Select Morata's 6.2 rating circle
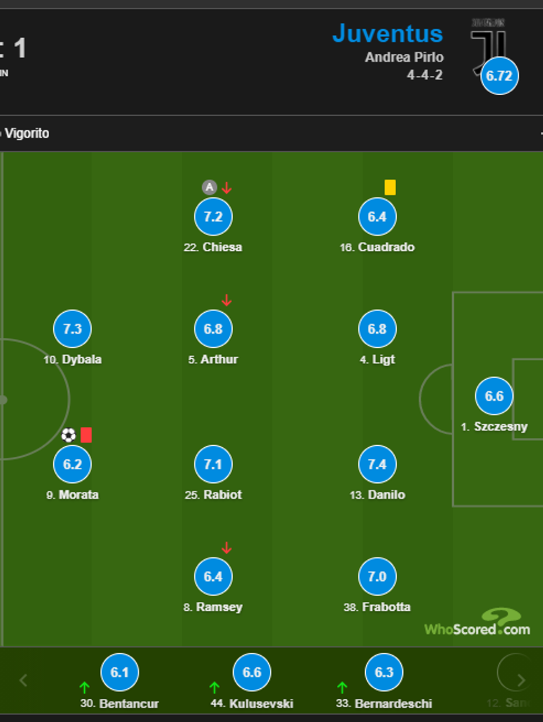This screenshot has width=543, height=722. (73, 464)
